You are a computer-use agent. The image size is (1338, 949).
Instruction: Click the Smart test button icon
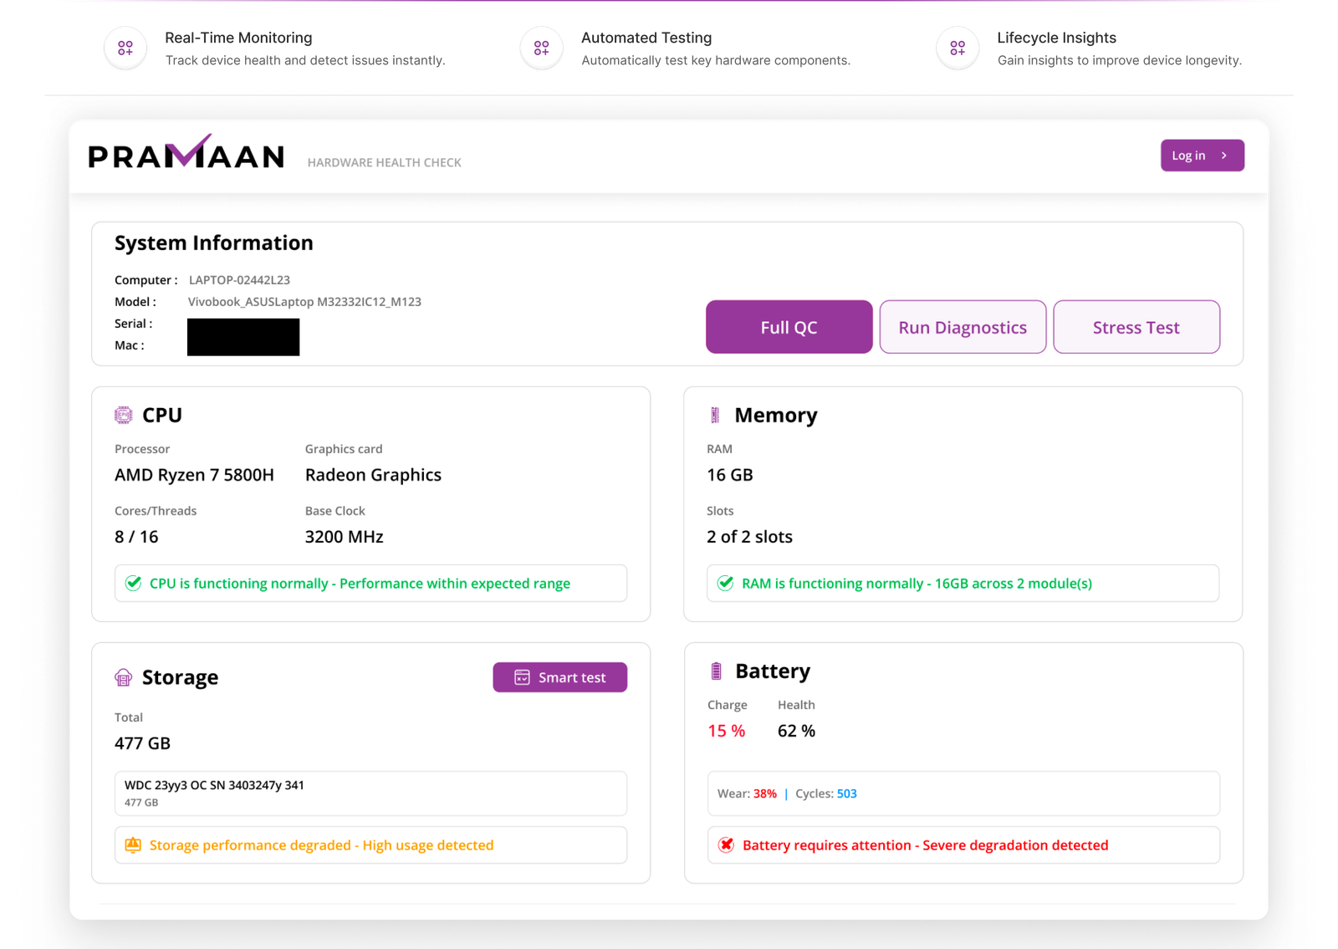[521, 677]
